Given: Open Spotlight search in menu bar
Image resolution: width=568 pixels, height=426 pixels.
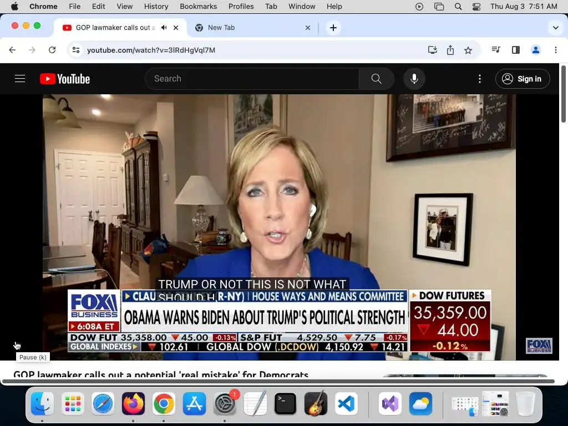Looking at the screenshot, I should pos(458,7).
